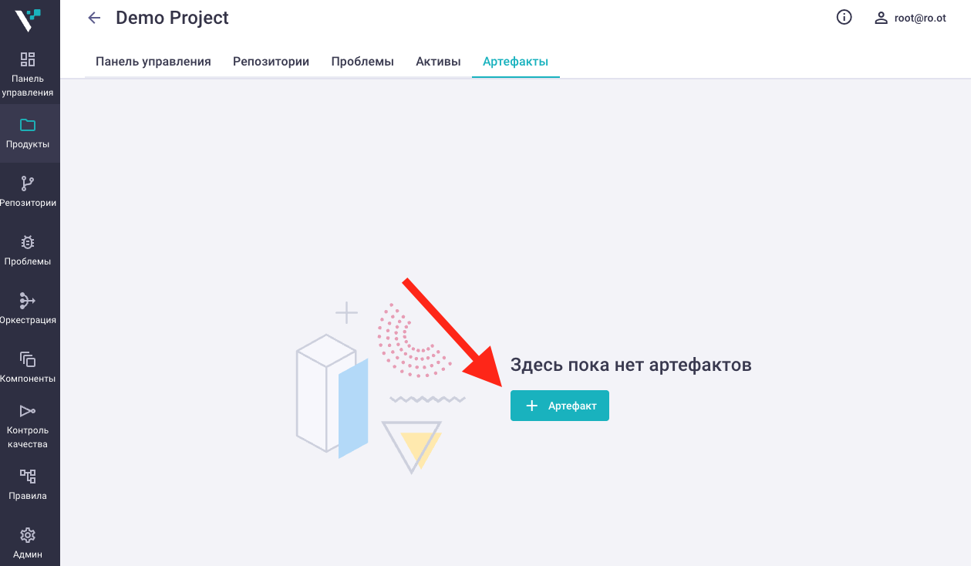
Task: Select the Продукты folder icon in the sidebar
Action: click(28, 125)
